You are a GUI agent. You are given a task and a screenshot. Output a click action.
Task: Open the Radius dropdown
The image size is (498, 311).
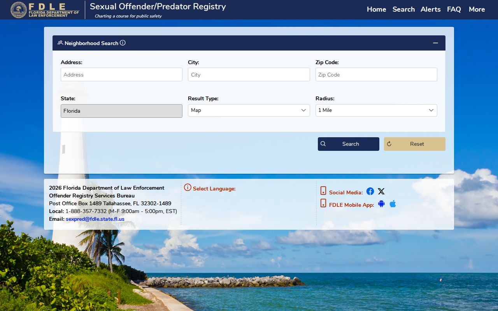[x=376, y=110]
